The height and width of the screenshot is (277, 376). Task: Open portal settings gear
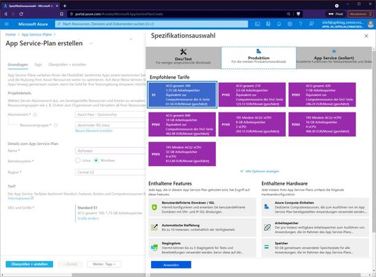click(x=290, y=24)
